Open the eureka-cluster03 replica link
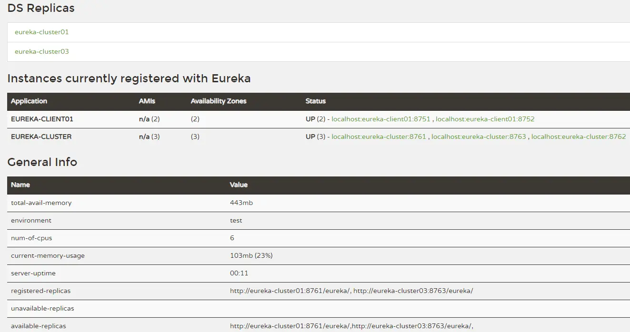630x332 pixels. click(x=42, y=51)
